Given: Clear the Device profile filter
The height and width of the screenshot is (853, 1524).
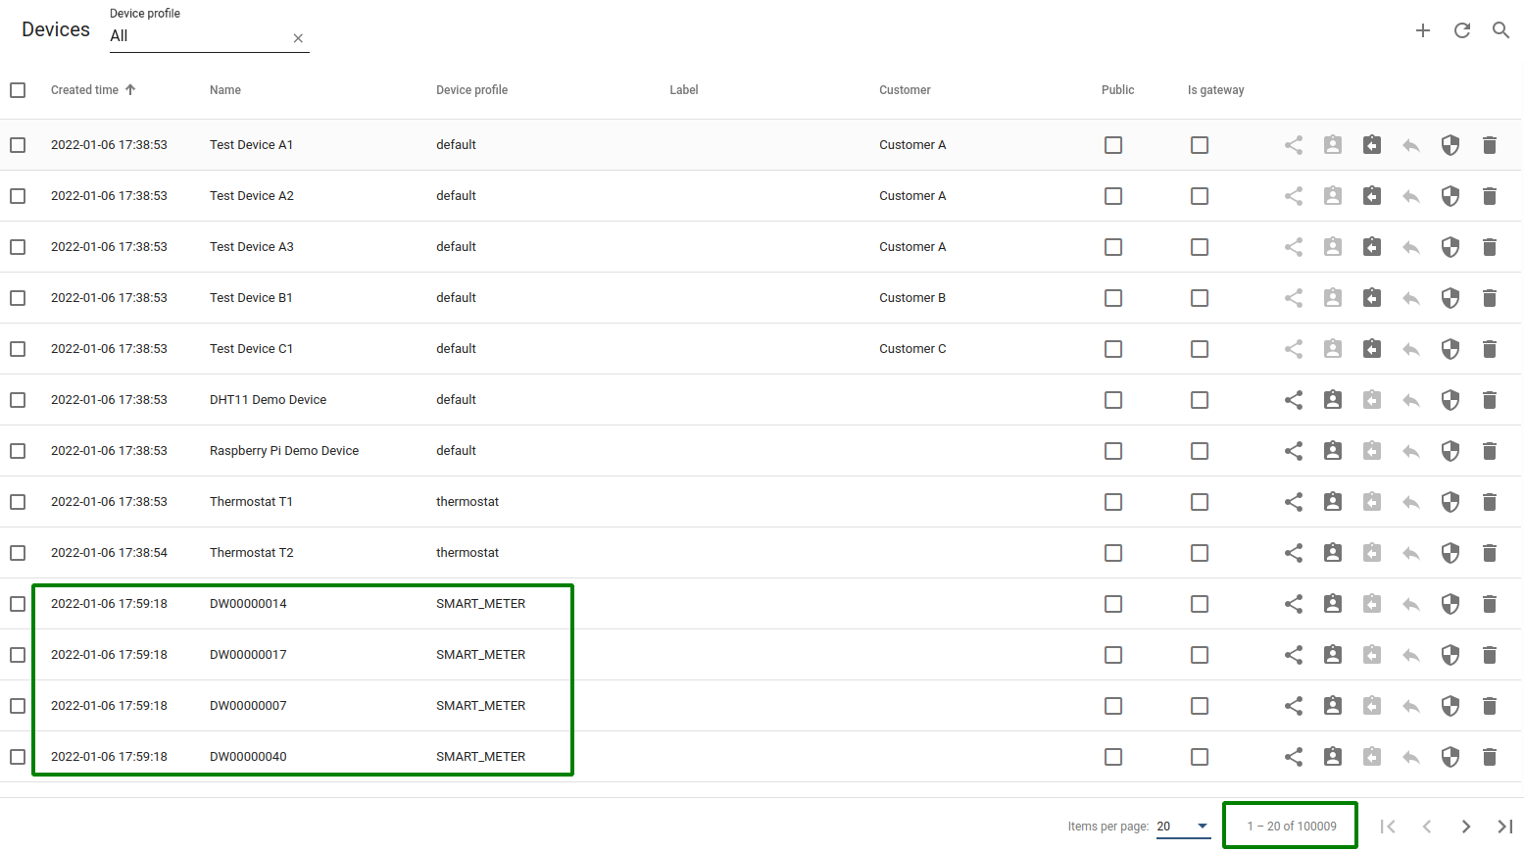Looking at the screenshot, I should tap(298, 38).
